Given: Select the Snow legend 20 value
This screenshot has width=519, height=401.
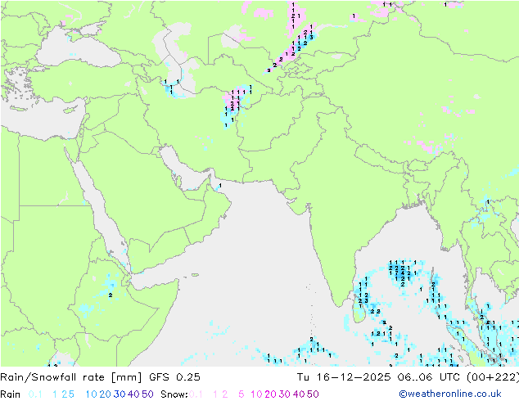Looking at the screenshot, I should click(270, 394).
